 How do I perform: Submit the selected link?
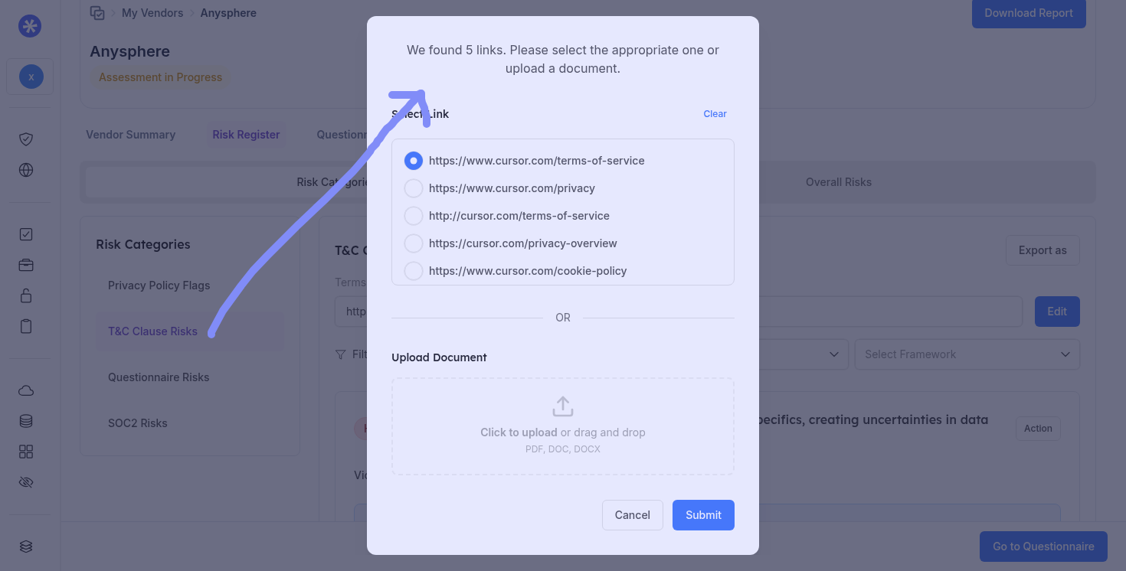pyautogui.click(x=703, y=515)
